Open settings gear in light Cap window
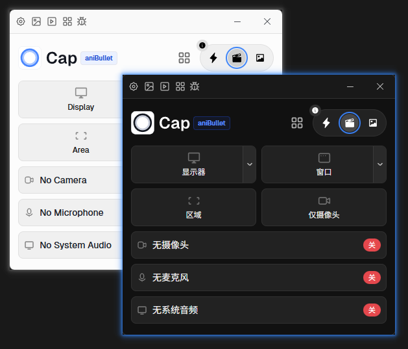Screen dimensions: 408x349 point(21,21)
